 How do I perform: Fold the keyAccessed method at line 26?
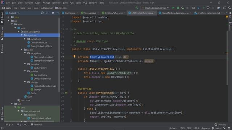click(x=71, y=93)
